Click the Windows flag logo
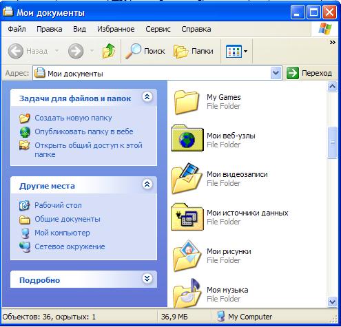This screenshot has width=341, height=327. (x=325, y=29)
